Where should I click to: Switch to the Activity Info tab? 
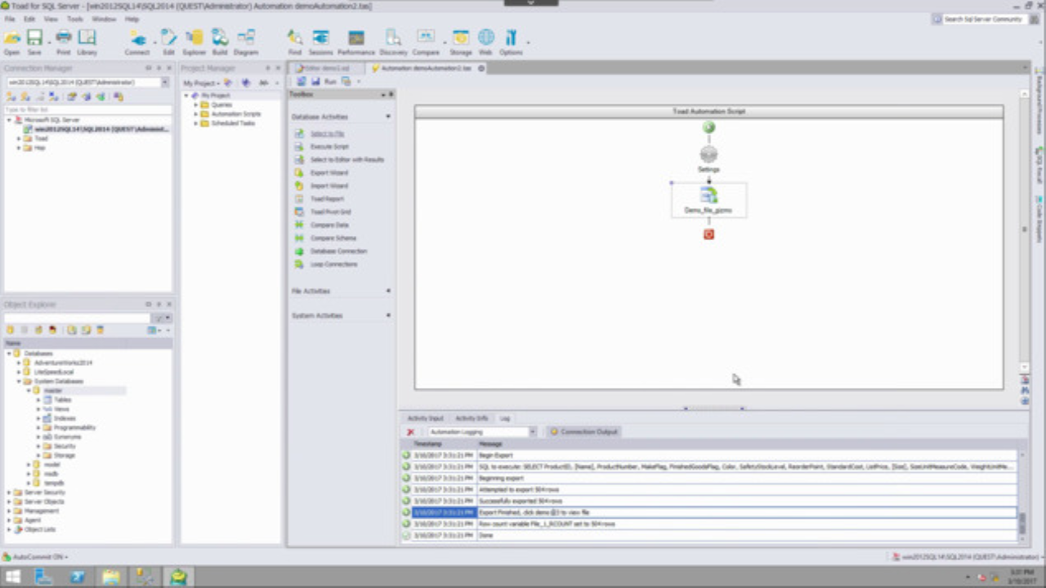(x=472, y=417)
